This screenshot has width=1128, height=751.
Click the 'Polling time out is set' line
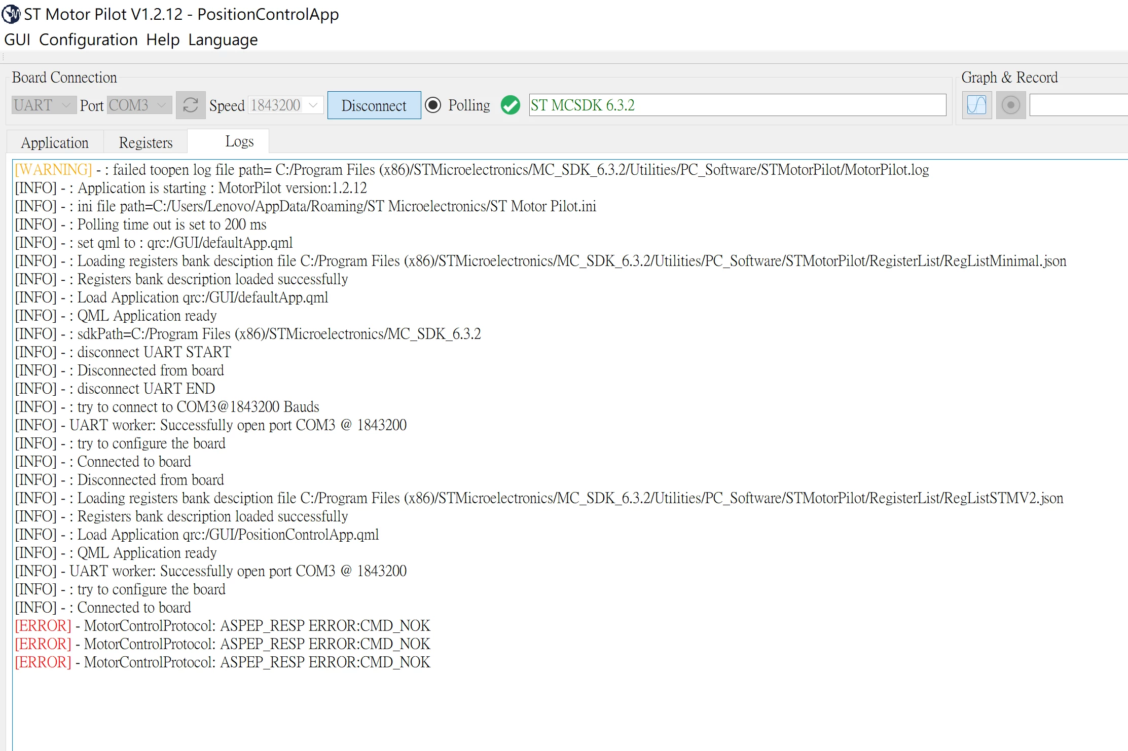click(140, 224)
